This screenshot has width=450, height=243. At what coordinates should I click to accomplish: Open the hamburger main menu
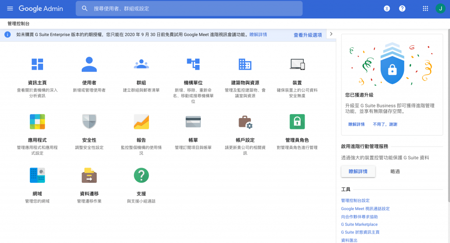[10, 9]
